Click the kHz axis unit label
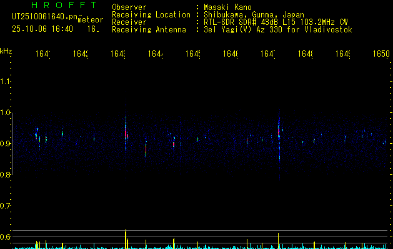Viewport: 393px width, 249px height. 6,50
